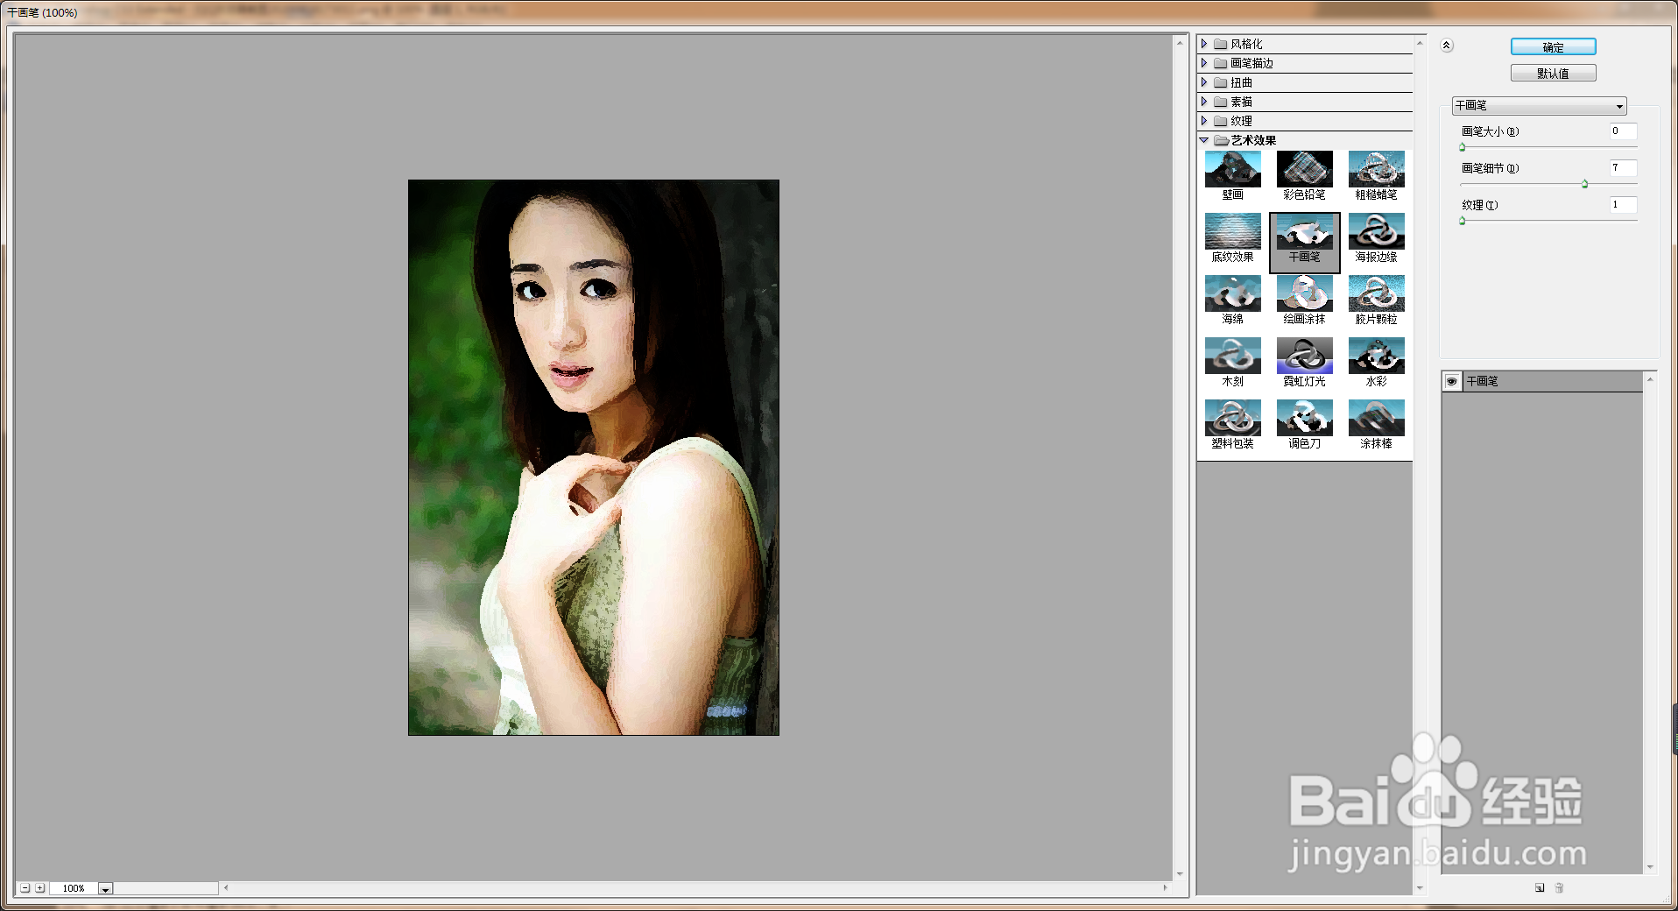Toggle visibility eye of 干画笔 effect layer
This screenshot has height=911, width=1678.
click(1451, 381)
